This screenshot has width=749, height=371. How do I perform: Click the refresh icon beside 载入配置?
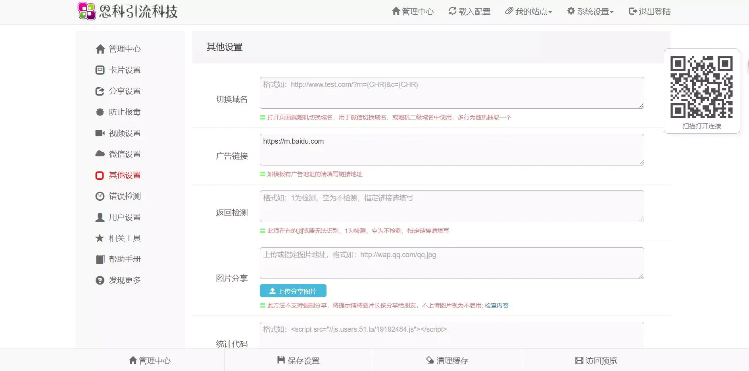point(453,11)
